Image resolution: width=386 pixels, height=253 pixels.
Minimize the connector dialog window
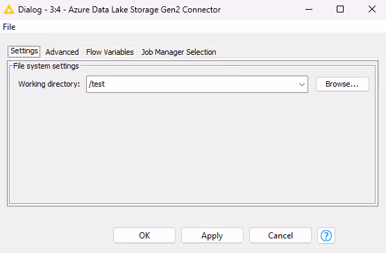(x=309, y=9)
